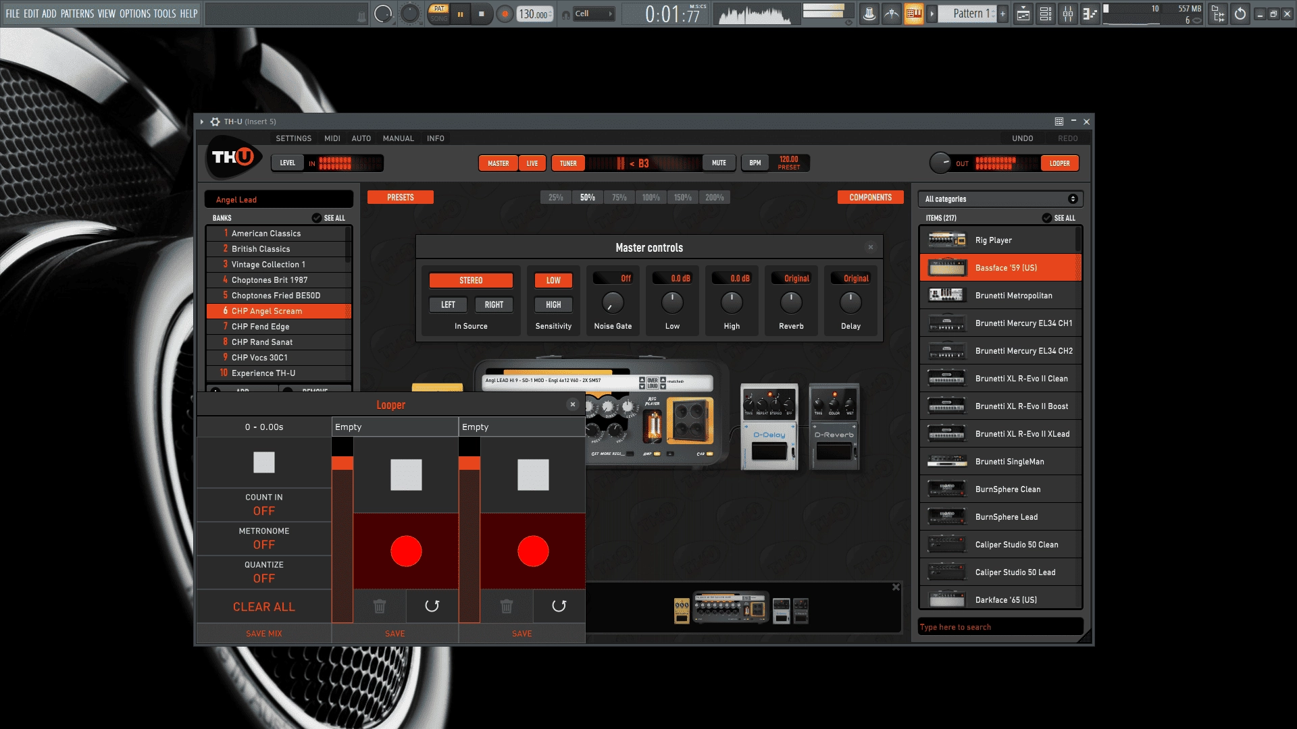Viewport: 1297px width, 729px height.
Task: Click the TH-U logo
Action: point(233,157)
